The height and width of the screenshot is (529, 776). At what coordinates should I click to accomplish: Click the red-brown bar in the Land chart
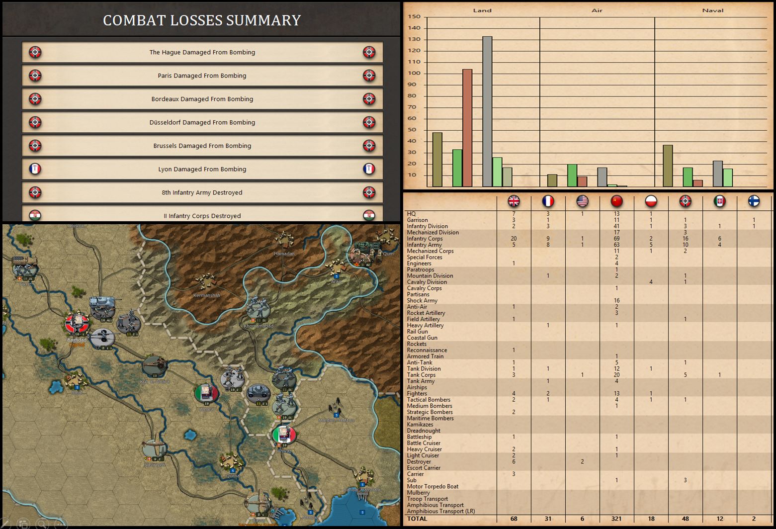(x=467, y=128)
